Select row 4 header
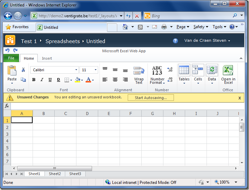 [x=7, y=141]
